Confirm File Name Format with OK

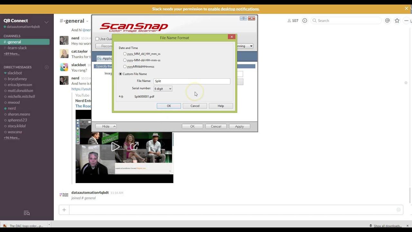[169, 106]
